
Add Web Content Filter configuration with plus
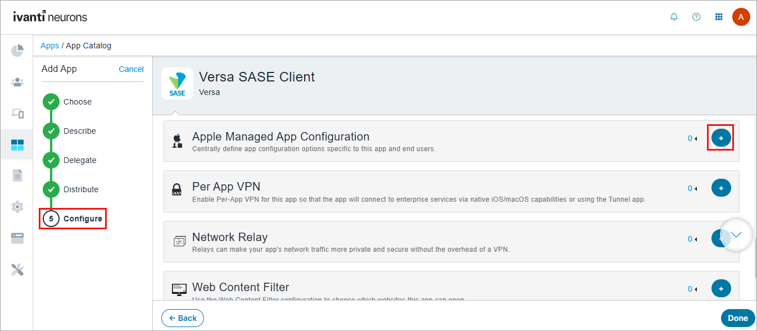(721, 288)
